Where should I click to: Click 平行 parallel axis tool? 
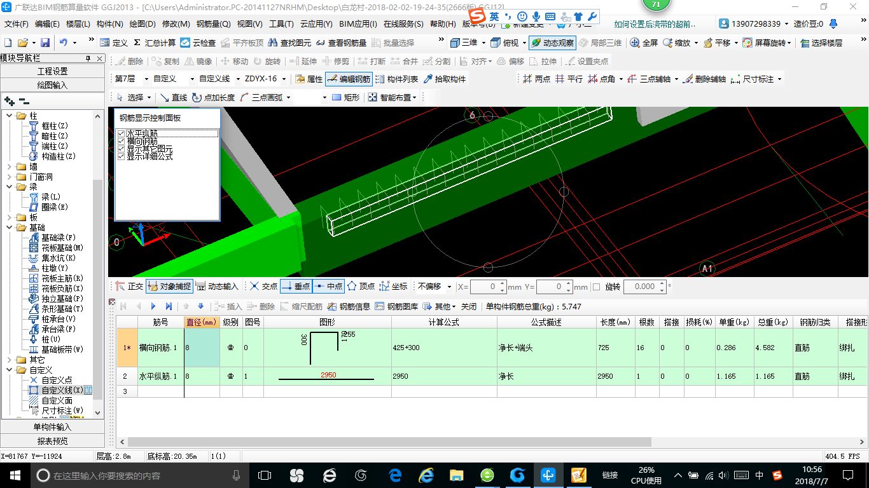click(569, 79)
